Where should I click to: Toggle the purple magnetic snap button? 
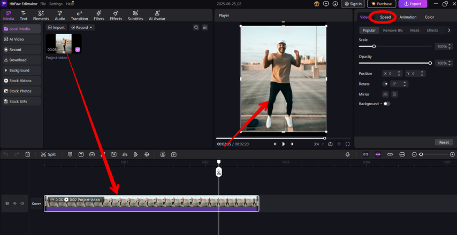tap(378, 154)
